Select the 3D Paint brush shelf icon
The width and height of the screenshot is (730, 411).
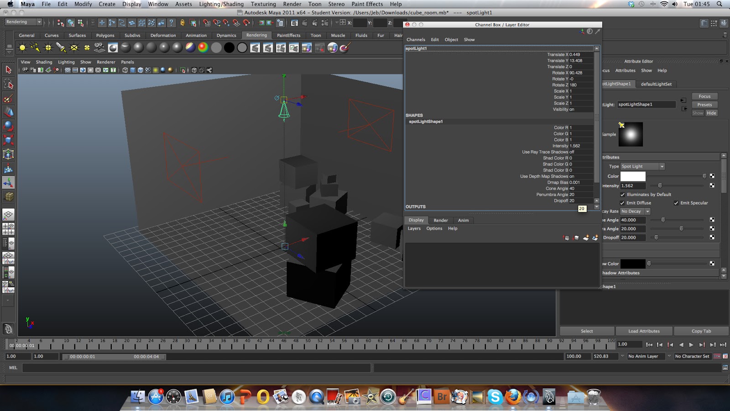pos(344,47)
